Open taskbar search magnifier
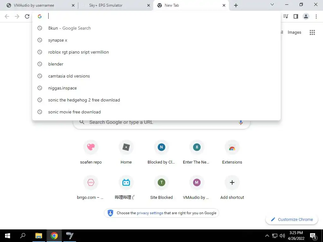Viewport: 323px width, 242px height. coord(23,236)
